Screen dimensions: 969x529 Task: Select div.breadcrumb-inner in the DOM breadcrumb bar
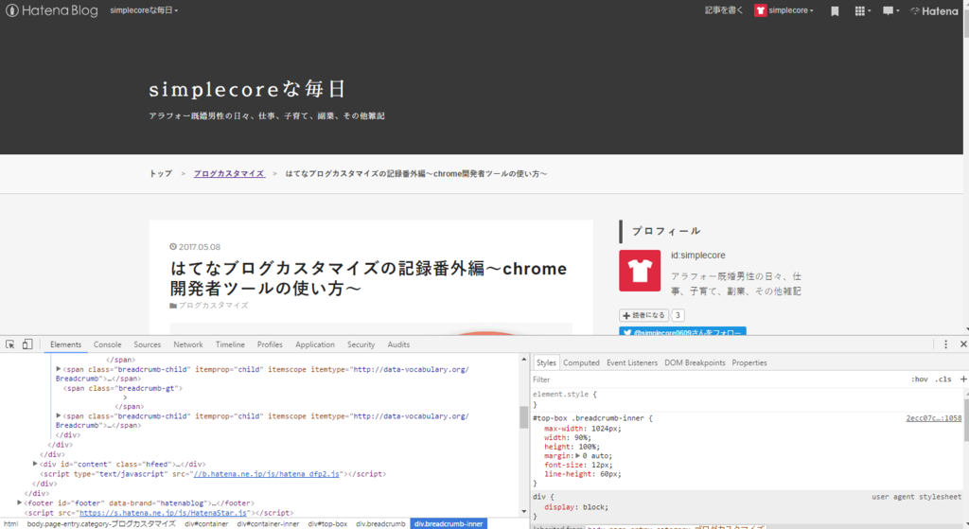click(x=449, y=524)
